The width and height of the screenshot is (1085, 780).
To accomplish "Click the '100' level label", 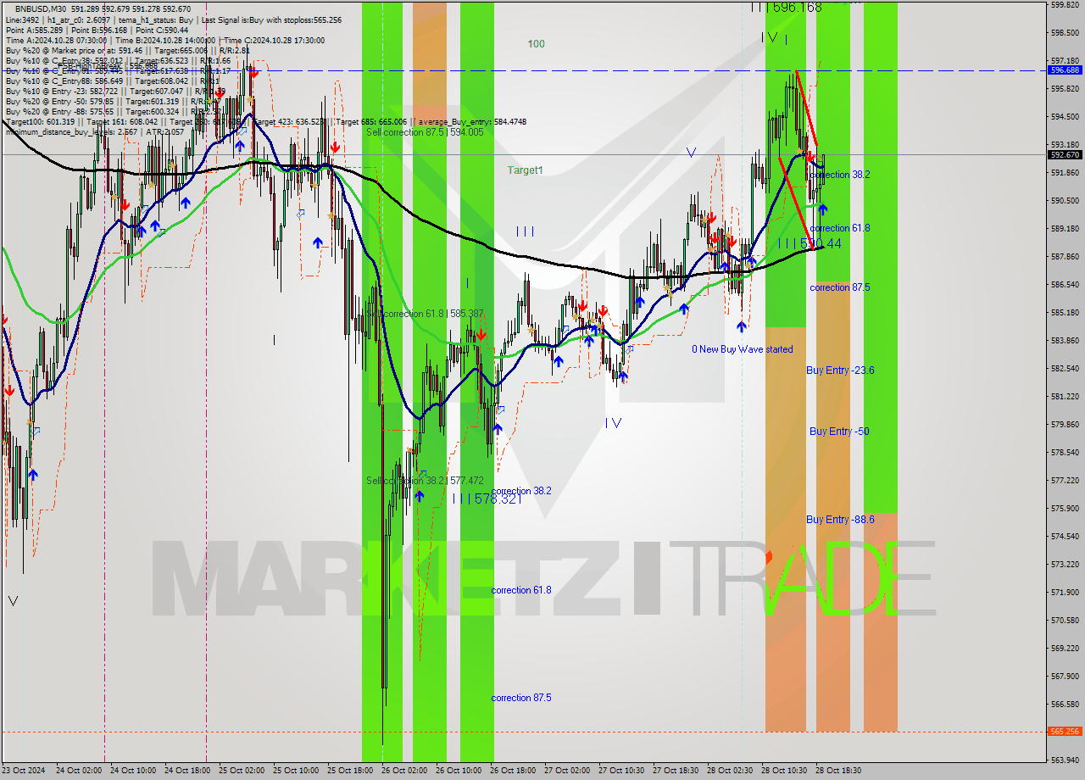I will coord(536,44).
